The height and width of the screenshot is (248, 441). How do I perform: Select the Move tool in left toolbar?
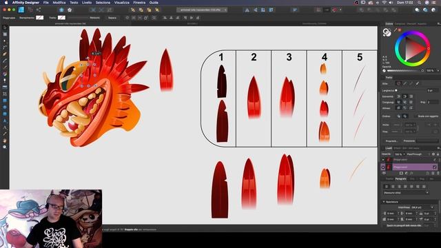point(5,28)
